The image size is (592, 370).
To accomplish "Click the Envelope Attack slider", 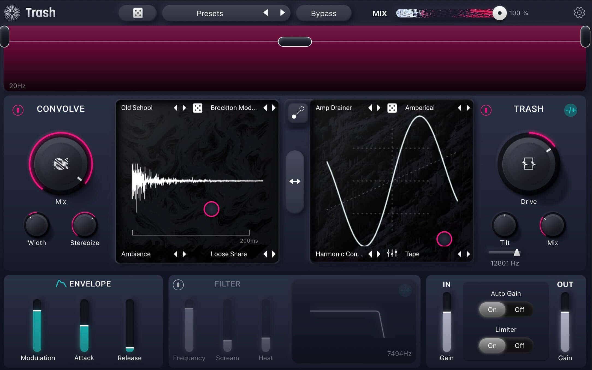I will (x=84, y=326).
